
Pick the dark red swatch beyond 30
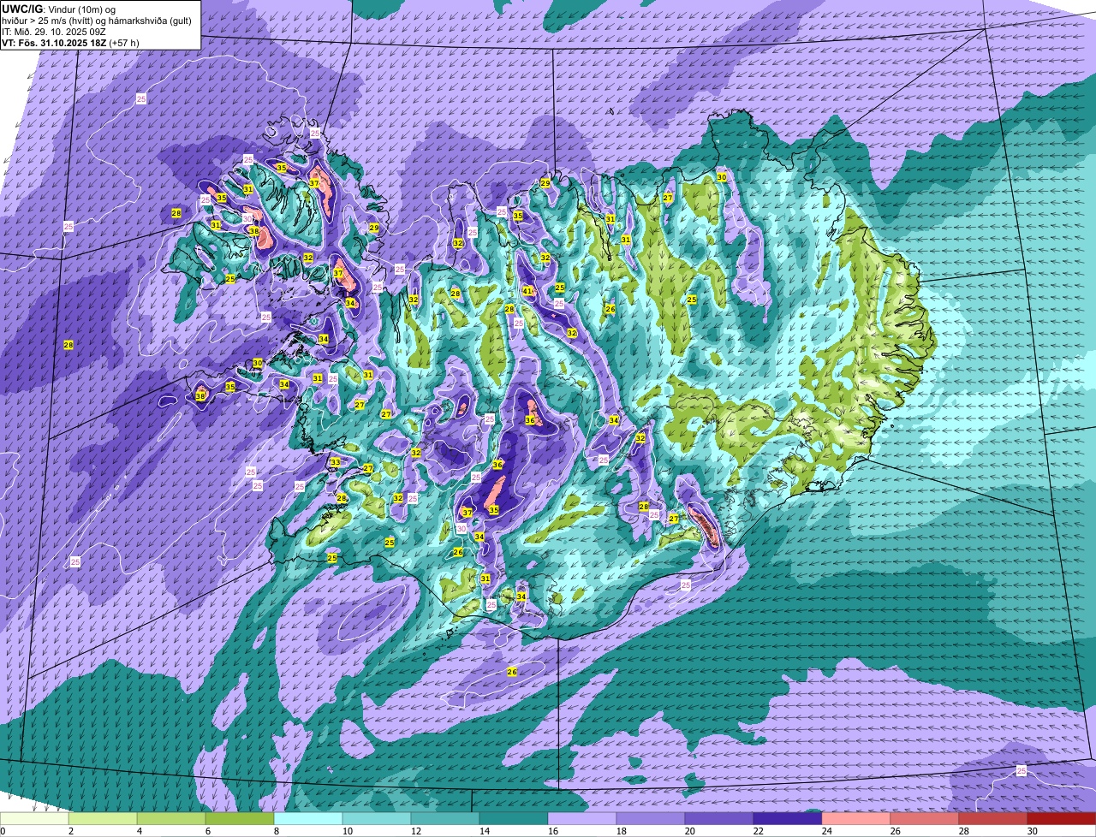click(x=1062, y=819)
